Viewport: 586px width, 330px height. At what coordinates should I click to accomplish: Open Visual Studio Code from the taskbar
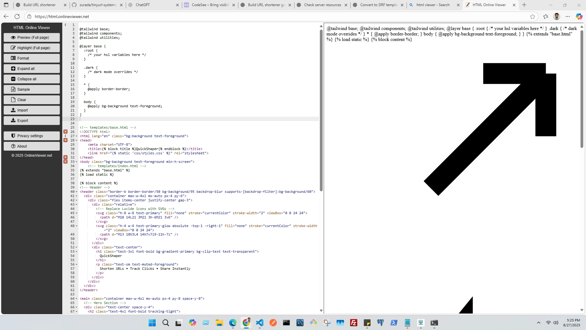pos(259,323)
